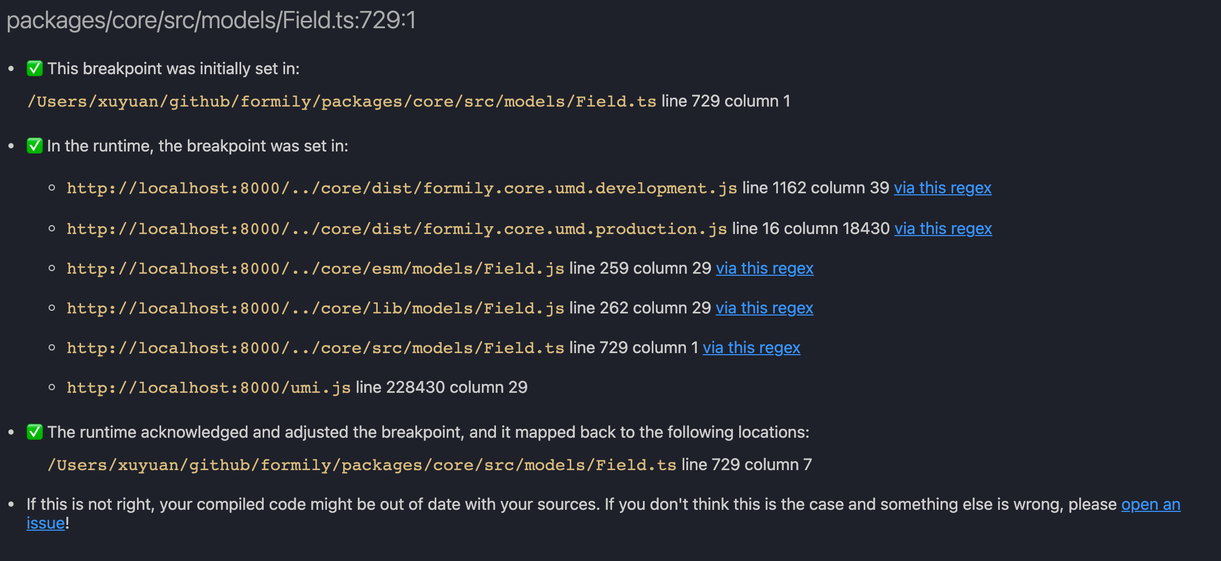The height and width of the screenshot is (561, 1221).
Task: Select the localhost:8000/umi.js URL
Action: 208,388
